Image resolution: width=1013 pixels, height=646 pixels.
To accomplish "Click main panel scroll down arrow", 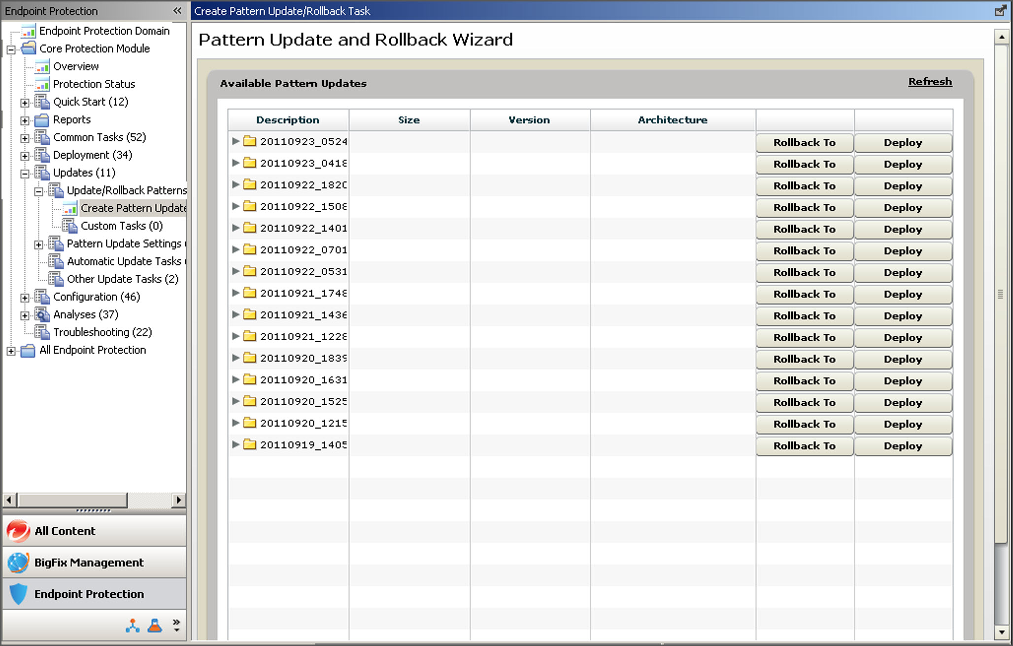I will (x=1001, y=632).
